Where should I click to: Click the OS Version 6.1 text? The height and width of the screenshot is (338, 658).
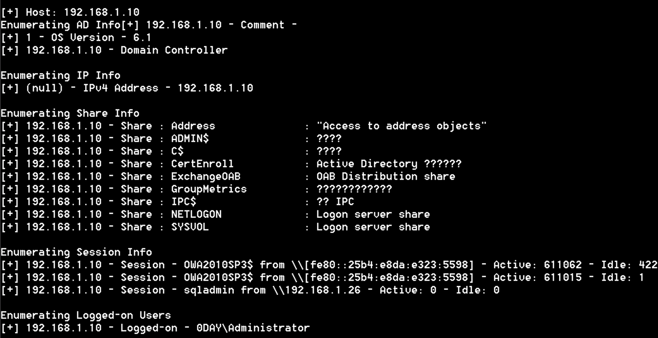coord(101,37)
